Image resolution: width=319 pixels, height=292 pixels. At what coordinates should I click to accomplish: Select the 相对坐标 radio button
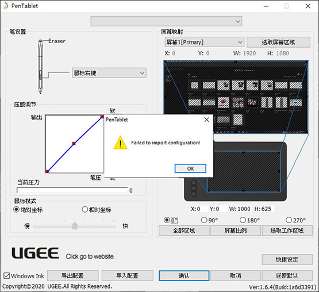pyautogui.click(x=84, y=209)
